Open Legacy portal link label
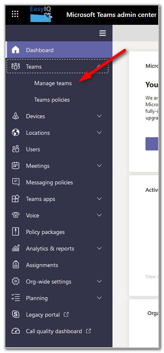The width and height of the screenshot is (164, 353). tap(43, 315)
